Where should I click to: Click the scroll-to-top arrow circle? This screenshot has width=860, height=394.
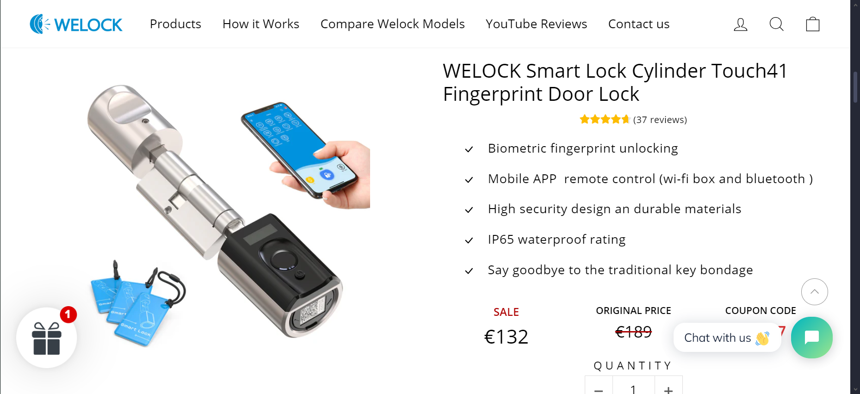click(x=814, y=292)
